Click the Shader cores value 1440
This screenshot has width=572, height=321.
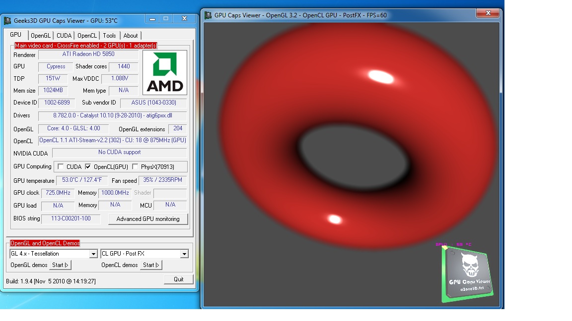tap(124, 66)
